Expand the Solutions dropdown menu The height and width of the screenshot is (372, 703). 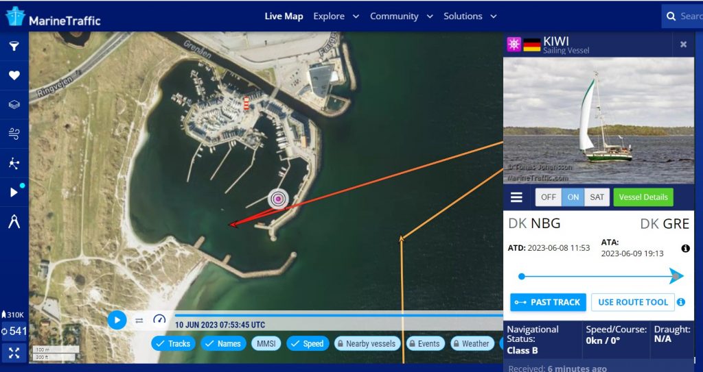(470, 16)
